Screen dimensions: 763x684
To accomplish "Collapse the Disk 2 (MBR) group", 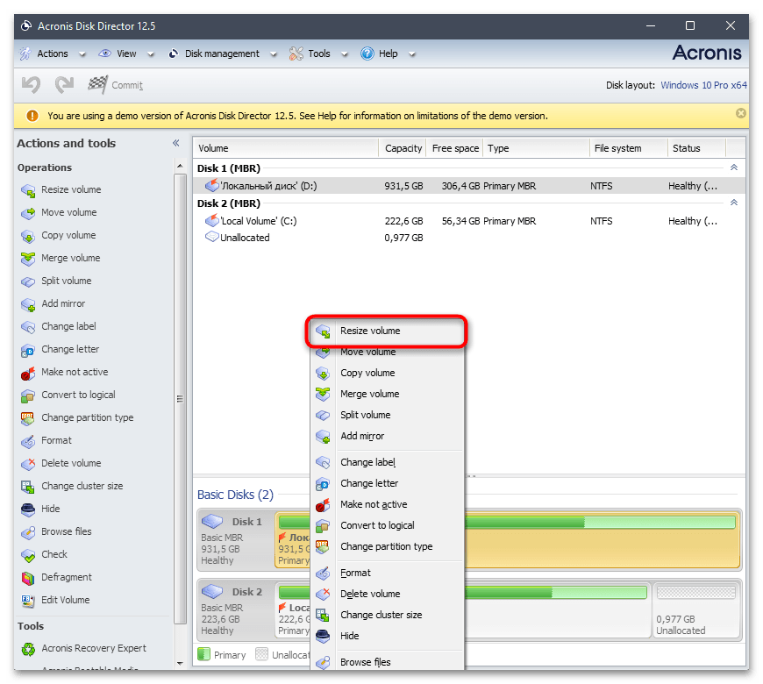I will [734, 203].
